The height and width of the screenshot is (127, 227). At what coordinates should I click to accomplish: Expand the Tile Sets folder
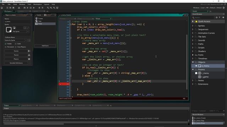point(193,37)
